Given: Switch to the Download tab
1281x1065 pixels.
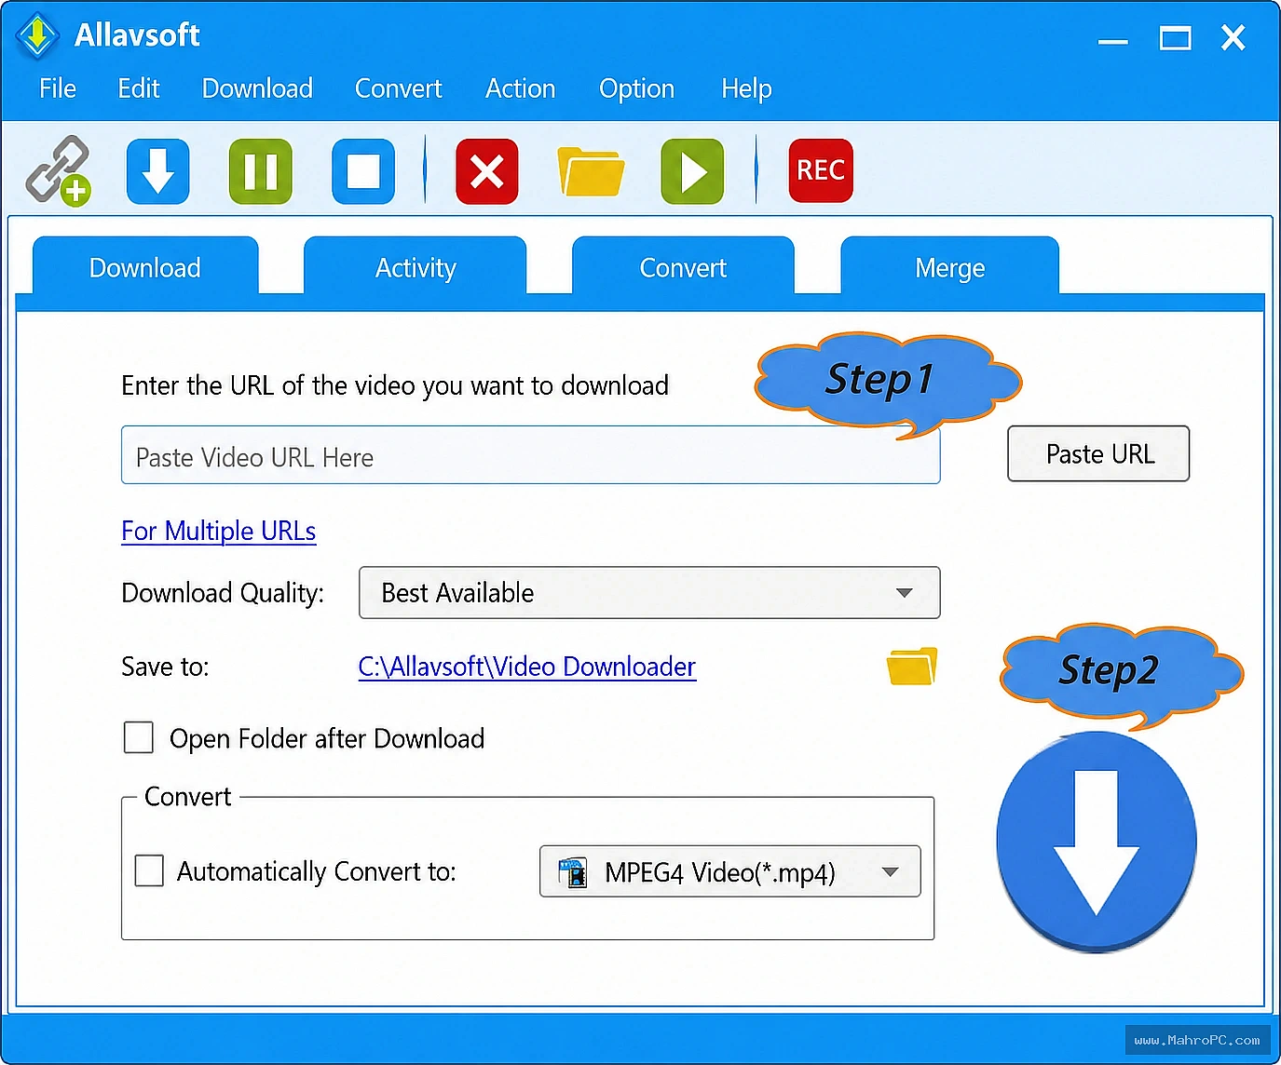Looking at the screenshot, I should point(145,267).
